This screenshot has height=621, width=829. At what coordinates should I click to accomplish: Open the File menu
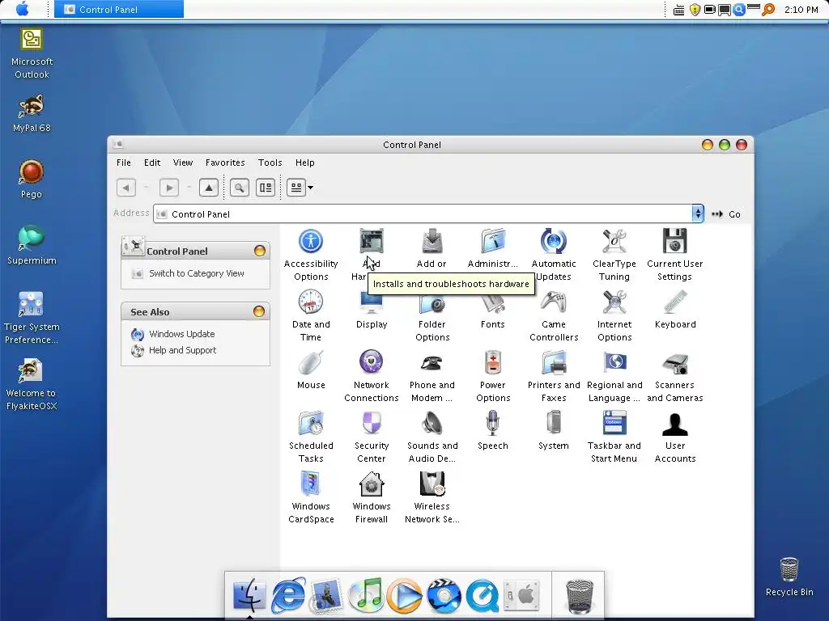(124, 163)
